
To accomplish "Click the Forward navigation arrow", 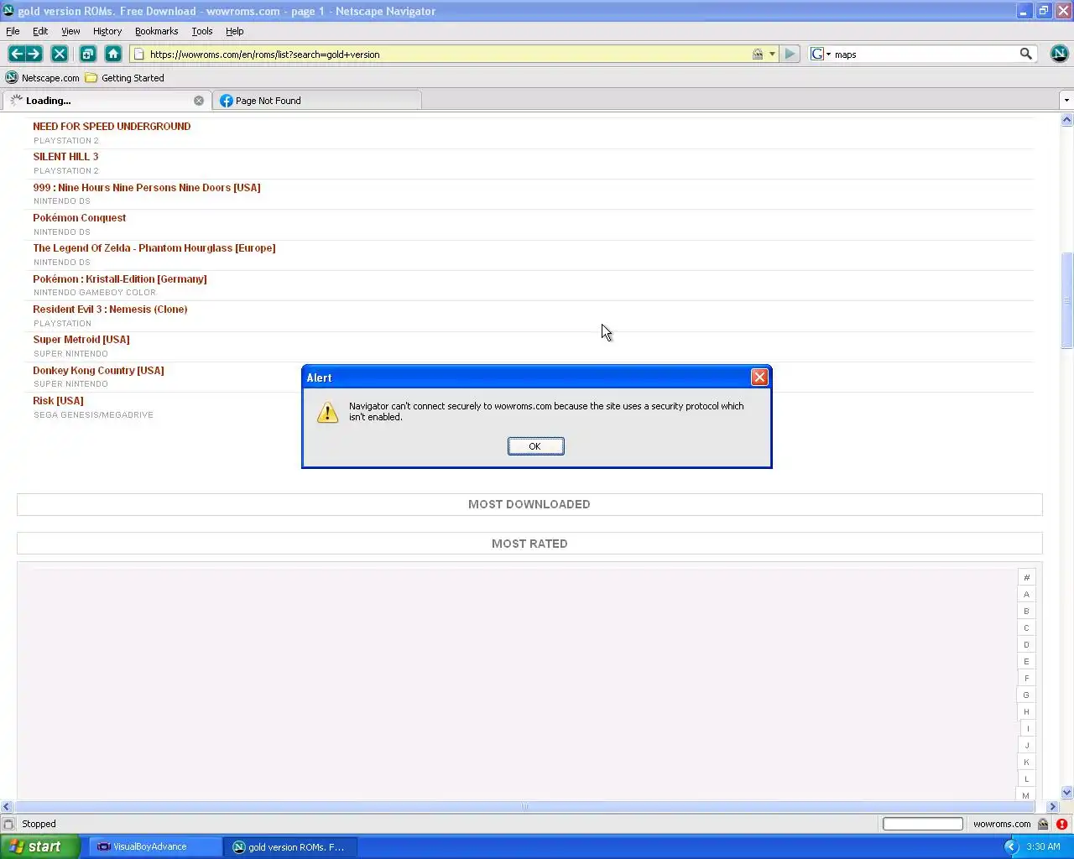I will [x=34, y=54].
